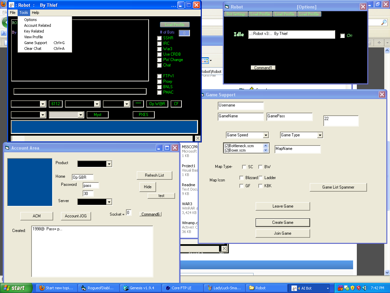Image resolution: width=390 pixels, height=293 pixels.
Task: Choose Account Related in Tools menu
Action: 38,25
